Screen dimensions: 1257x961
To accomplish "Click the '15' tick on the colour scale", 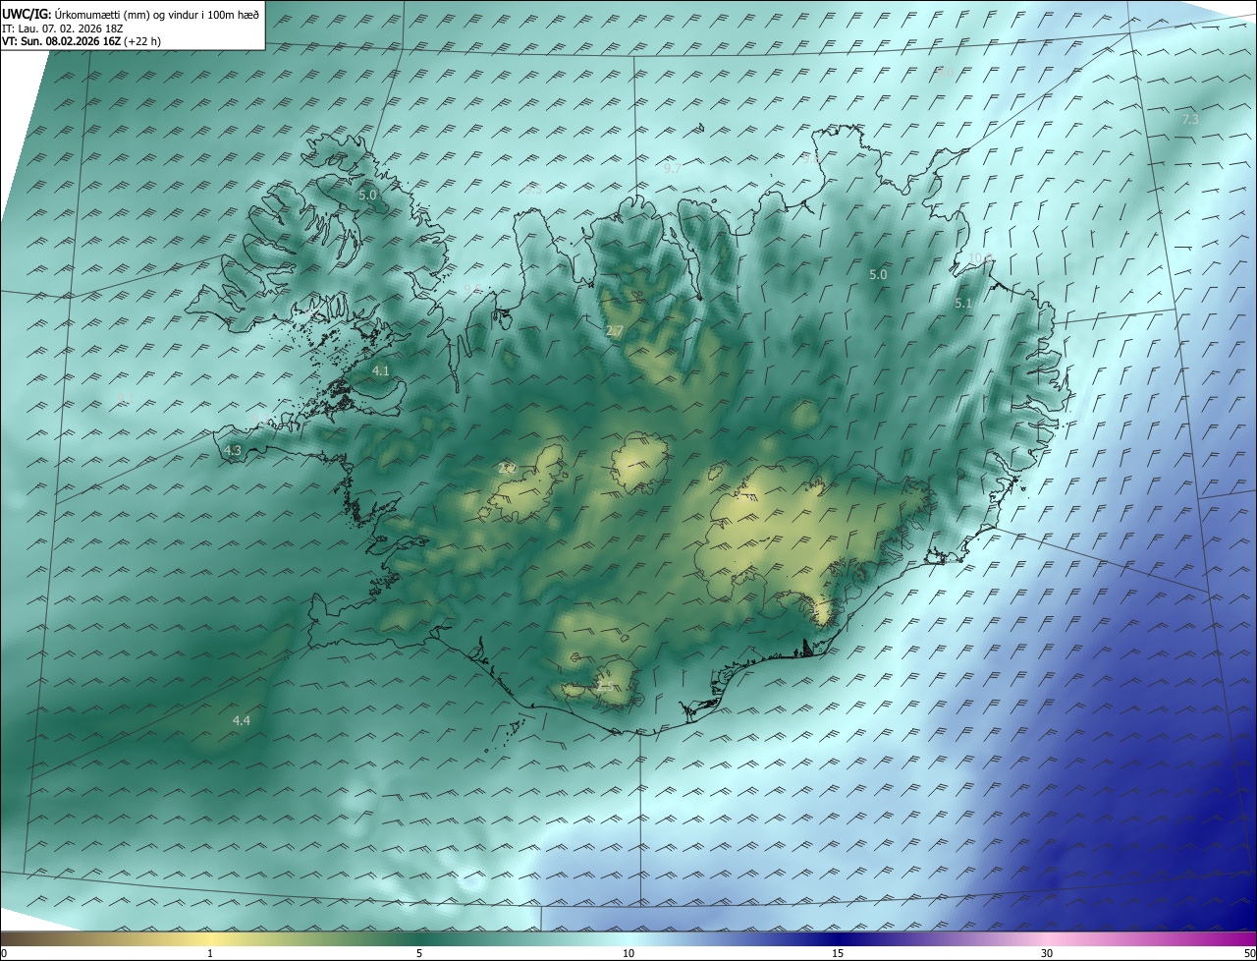I will pyautogui.click(x=838, y=953).
